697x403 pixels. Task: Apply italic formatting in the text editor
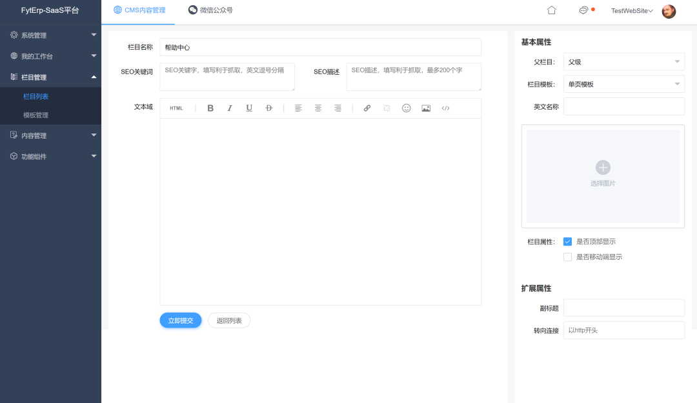230,108
